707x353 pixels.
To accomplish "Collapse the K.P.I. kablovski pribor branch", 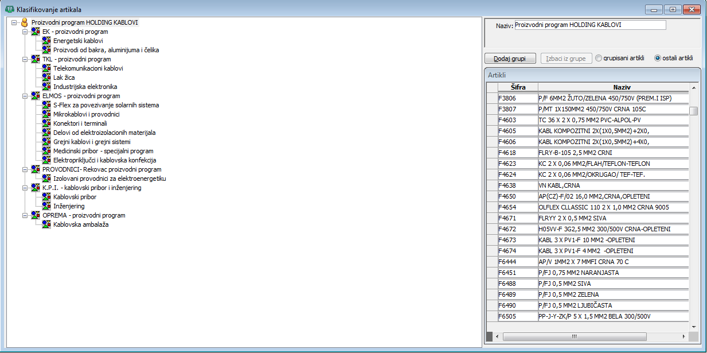I will [x=25, y=188].
